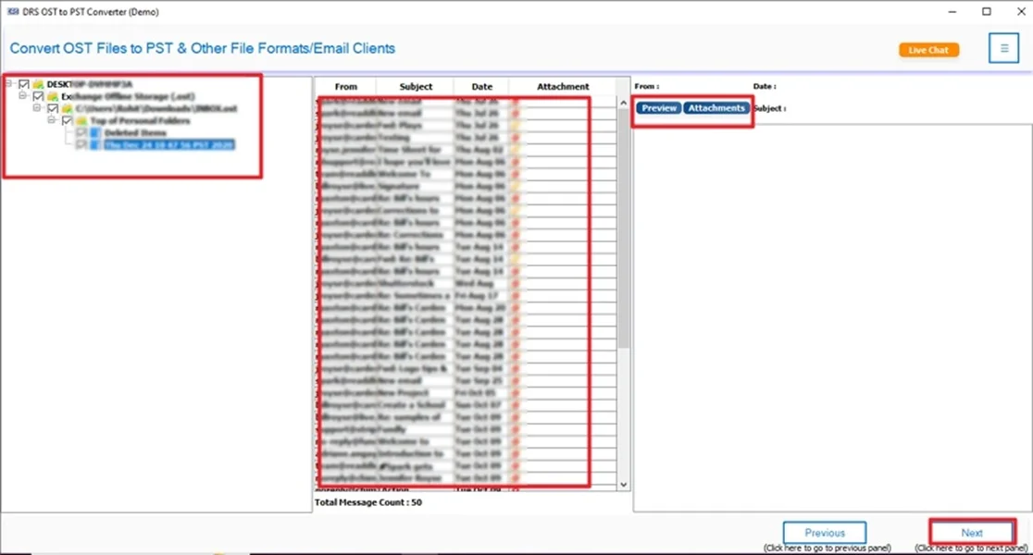Click the email list scrollbar down arrow
Viewport: 1033px width, 555px height.
point(622,486)
